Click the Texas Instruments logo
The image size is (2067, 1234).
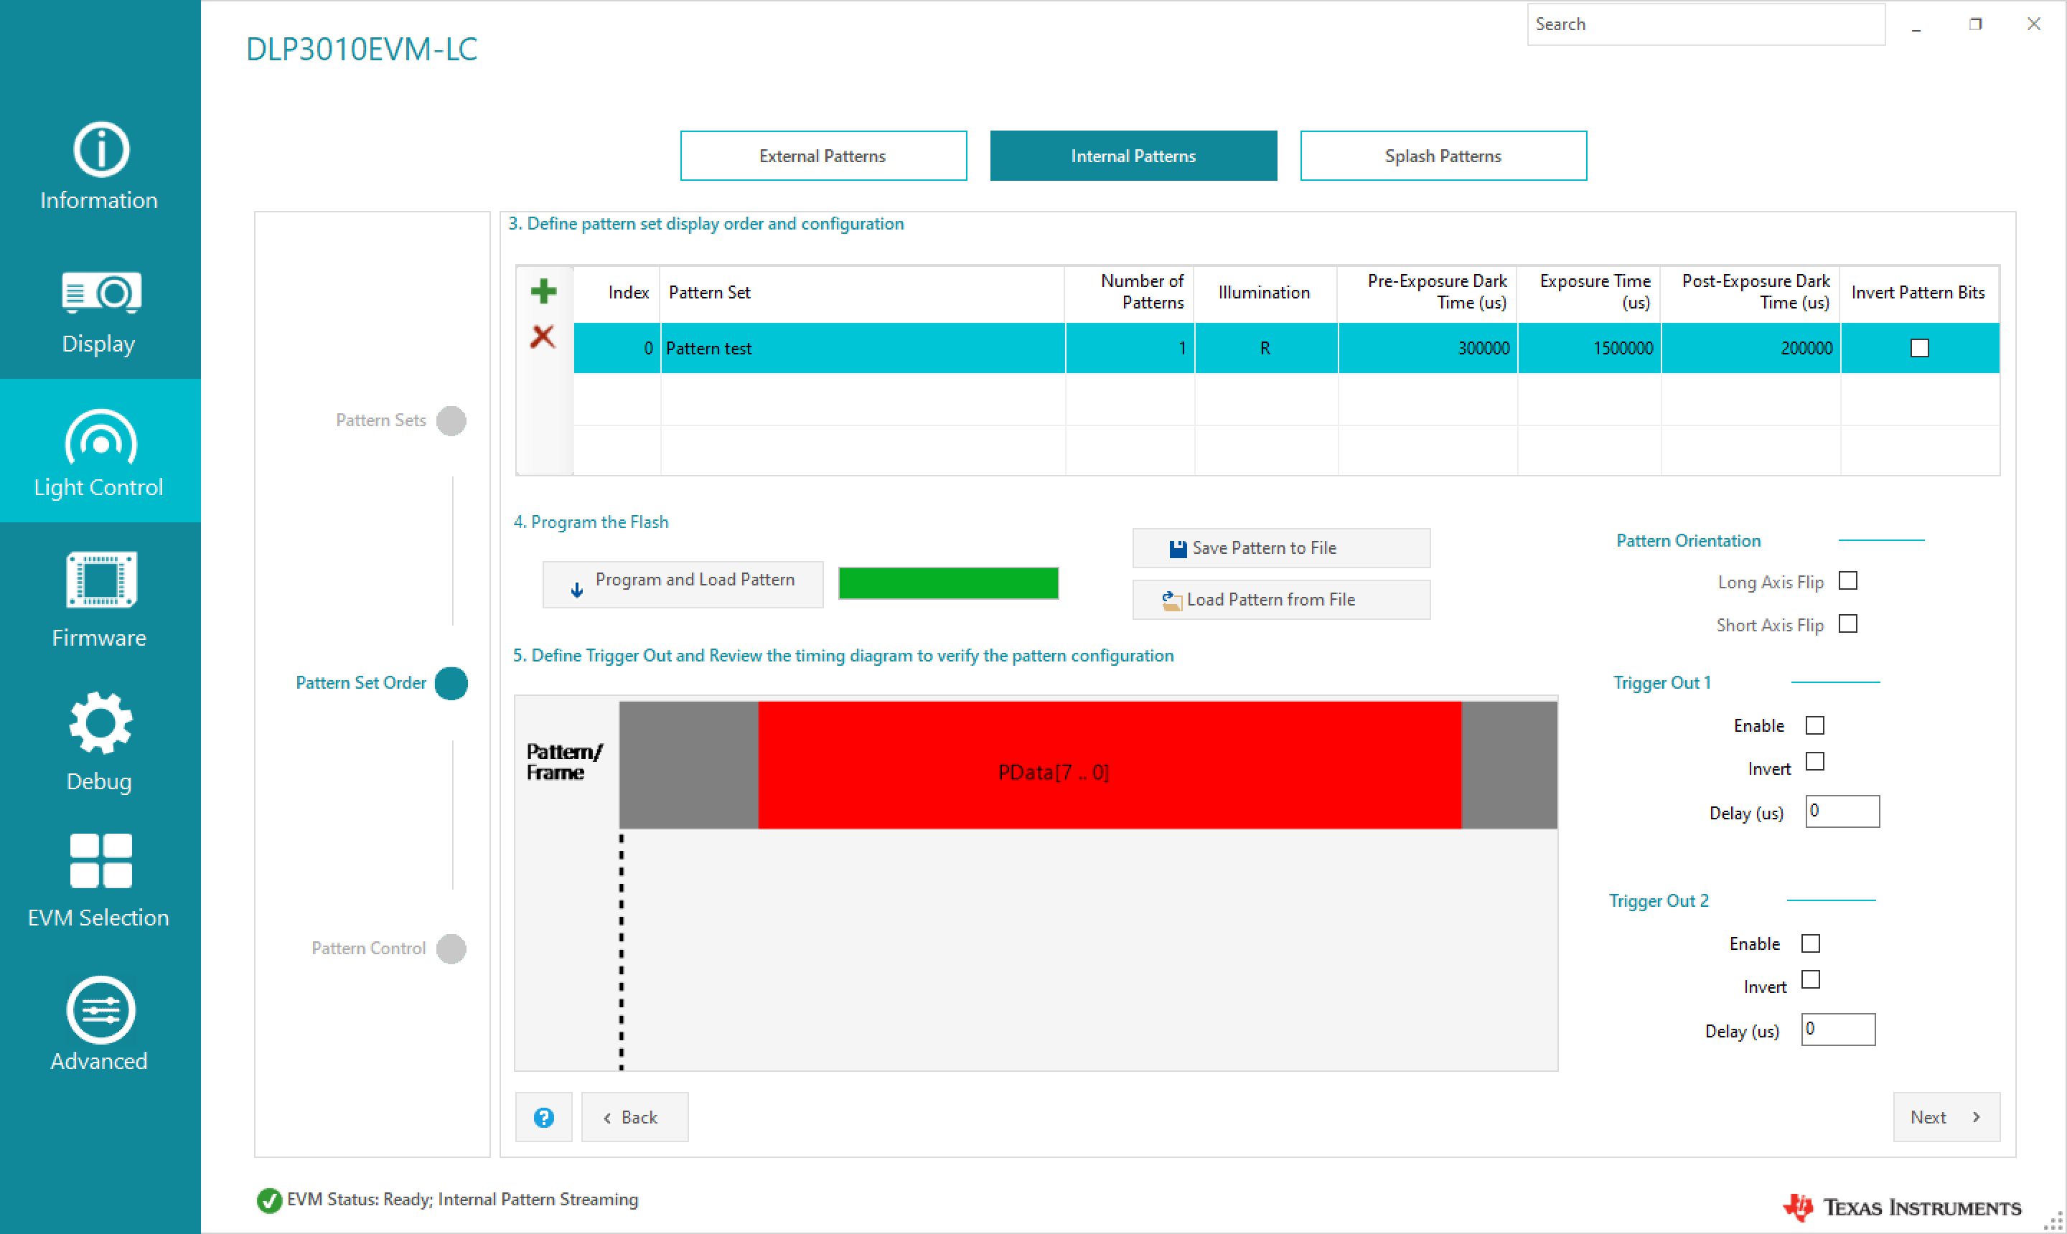click(1901, 1207)
